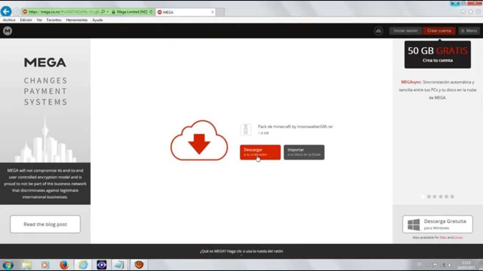Click the Descargar a tu ordenador button
Screen dimensions: 483x271
[x=260, y=152]
